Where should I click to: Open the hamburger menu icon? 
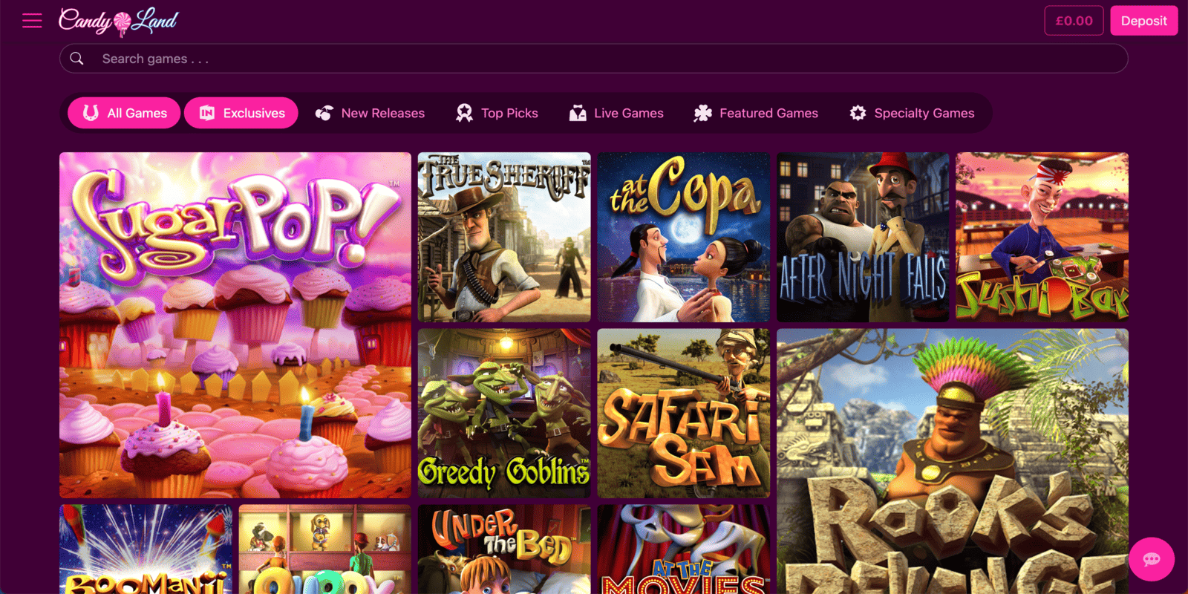coord(32,21)
